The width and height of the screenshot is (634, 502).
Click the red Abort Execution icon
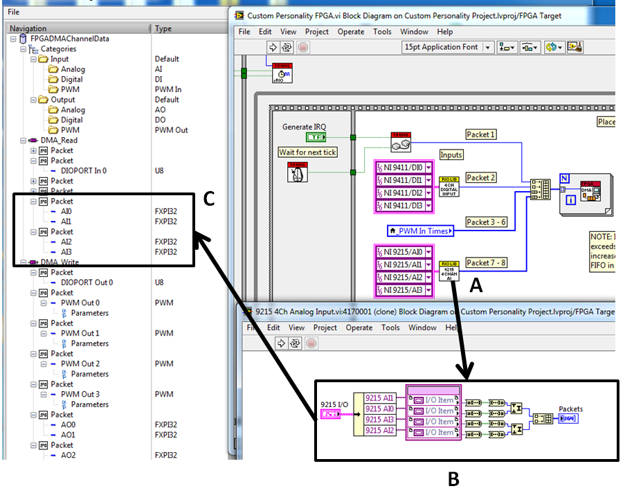(303, 46)
